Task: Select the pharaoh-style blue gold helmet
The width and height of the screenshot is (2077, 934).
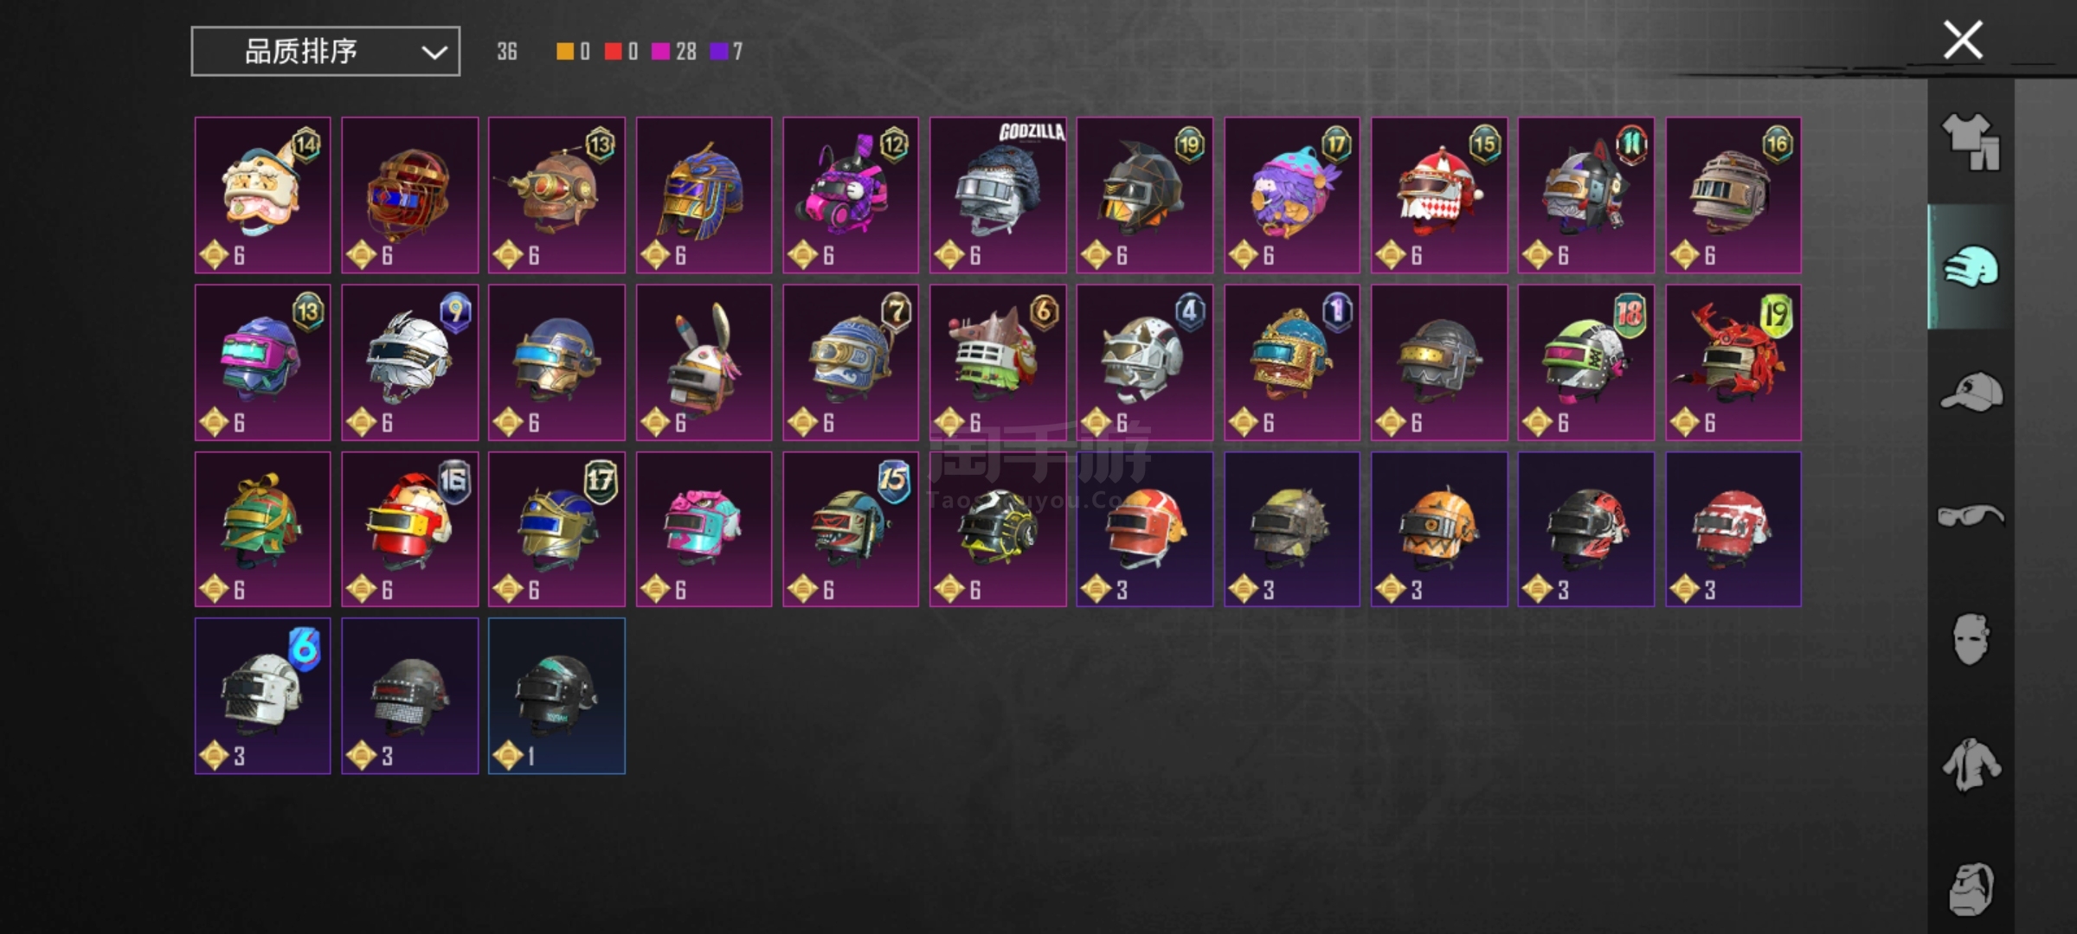Action: click(704, 195)
